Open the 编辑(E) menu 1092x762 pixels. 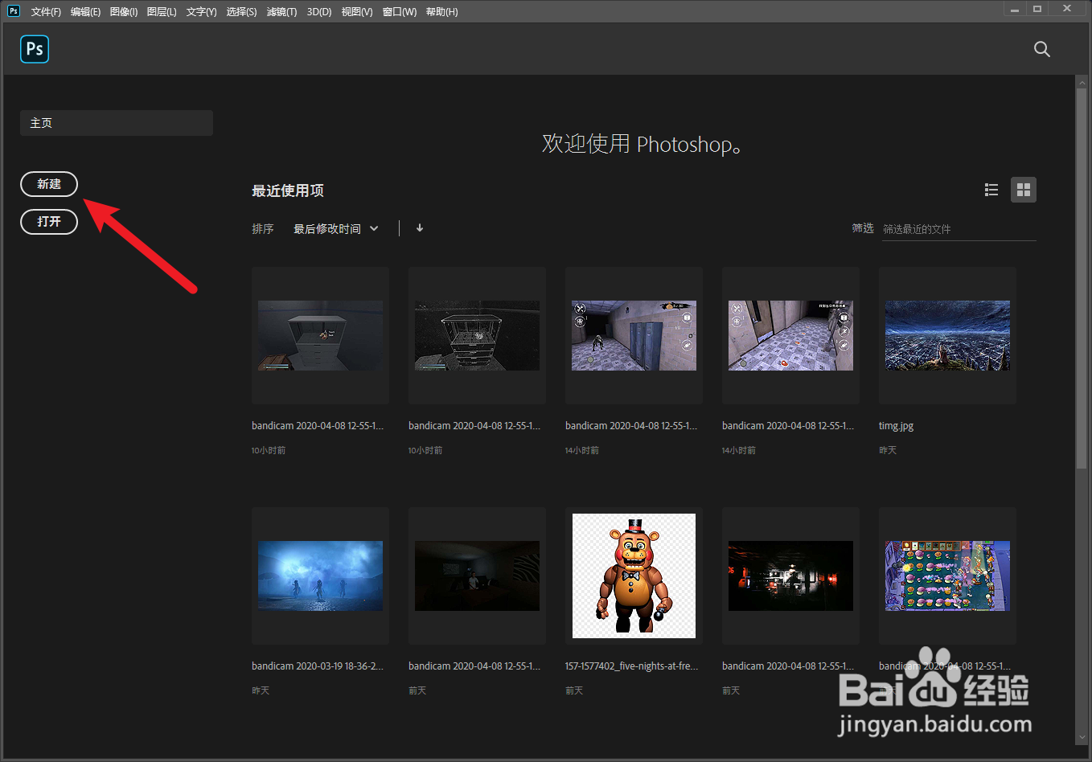coord(85,11)
